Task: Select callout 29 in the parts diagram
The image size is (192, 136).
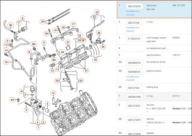Action: coord(42,22)
